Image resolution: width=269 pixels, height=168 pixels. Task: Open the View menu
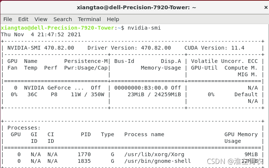click(x=41, y=19)
